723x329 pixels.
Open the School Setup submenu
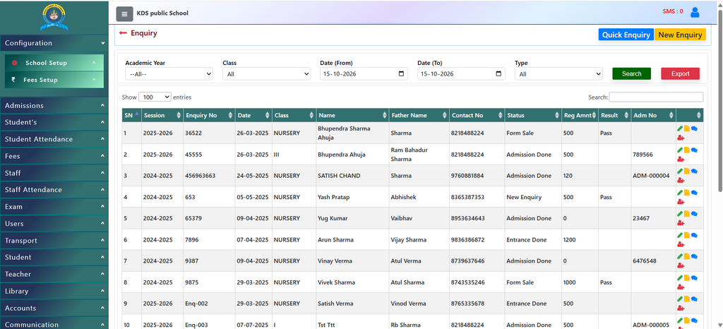click(x=54, y=63)
